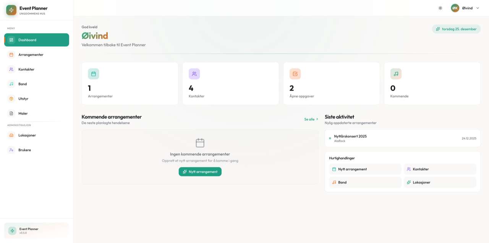489x243 pixels.
Task: Click the Utstyr equipment icon
Action: [11, 98]
